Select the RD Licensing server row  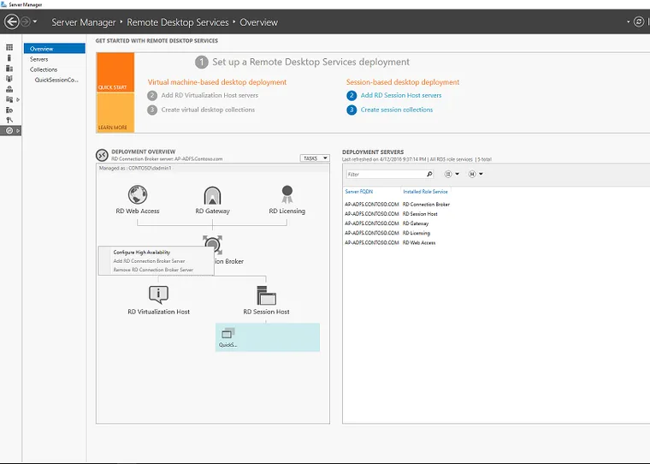tap(387, 233)
